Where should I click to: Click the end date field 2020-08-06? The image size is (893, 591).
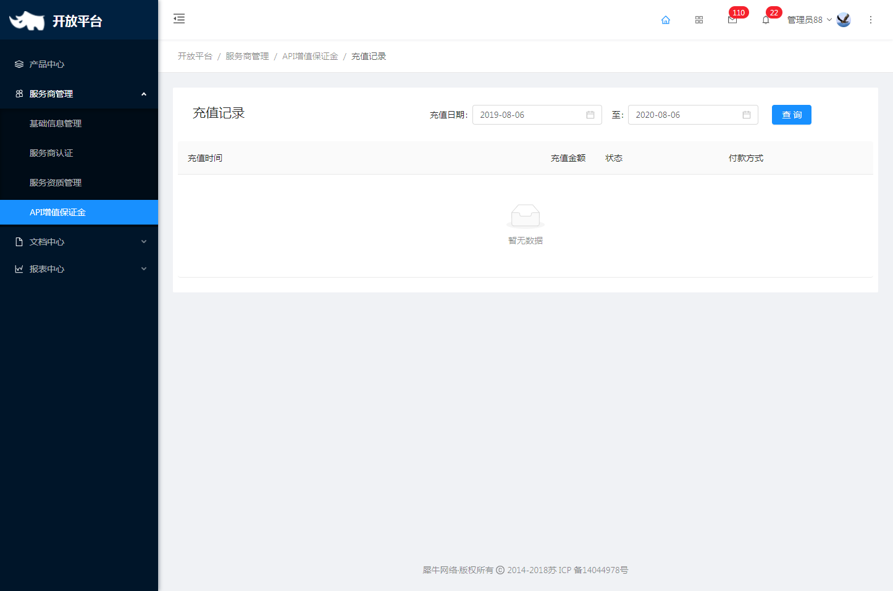tap(693, 115)
